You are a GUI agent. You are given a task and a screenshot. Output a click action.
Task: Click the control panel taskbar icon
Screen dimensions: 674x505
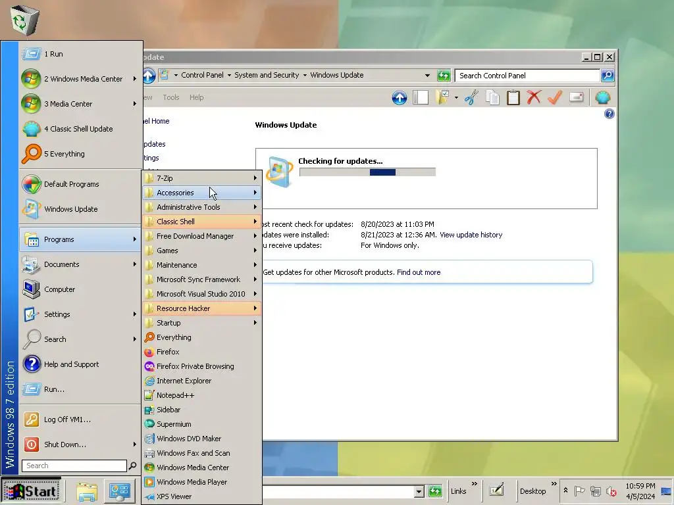click(120, 491)
